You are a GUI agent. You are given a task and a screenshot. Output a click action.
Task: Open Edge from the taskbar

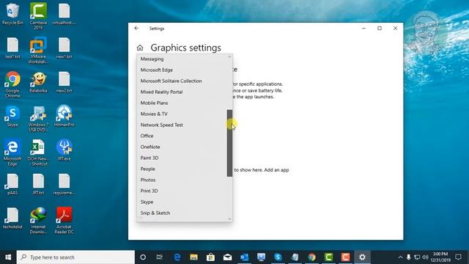pos(177,257)
